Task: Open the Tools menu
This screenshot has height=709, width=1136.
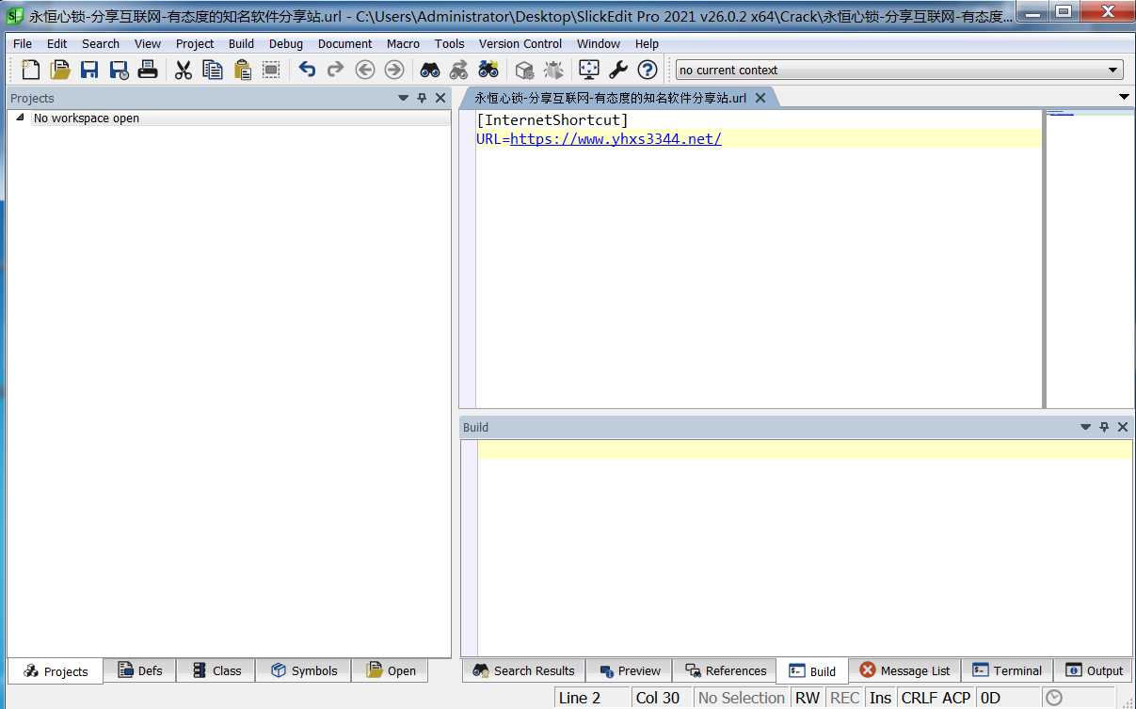Action: tap(450, 43)
